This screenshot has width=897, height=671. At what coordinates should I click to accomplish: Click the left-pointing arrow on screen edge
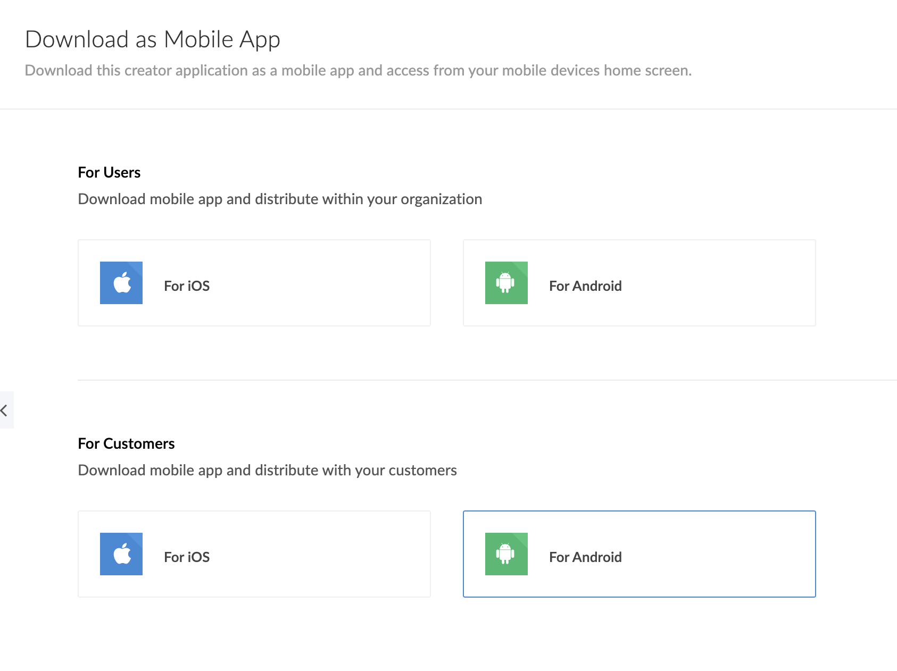coord(6,409)
